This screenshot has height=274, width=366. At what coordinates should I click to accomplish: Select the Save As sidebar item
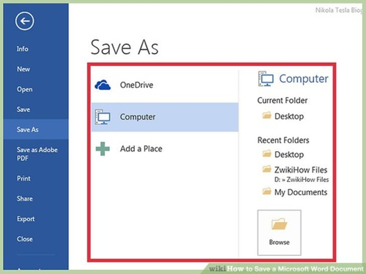(x=36, y=129)
